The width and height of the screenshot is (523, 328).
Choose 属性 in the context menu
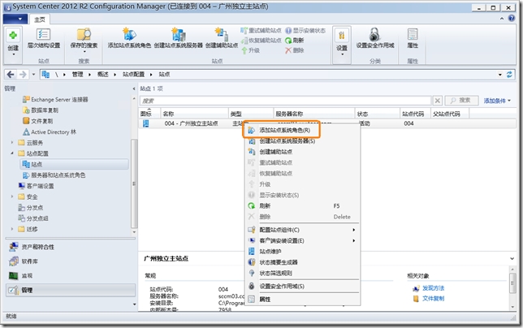pyautogui.click(x=303, y=300)
